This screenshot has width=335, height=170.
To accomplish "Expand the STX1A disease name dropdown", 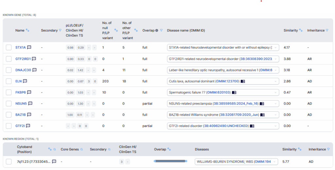I will (x=275, y=48).
